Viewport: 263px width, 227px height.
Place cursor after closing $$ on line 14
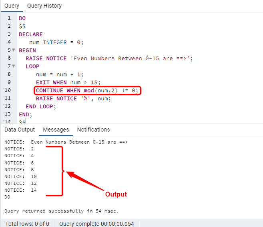pos(26,121)
